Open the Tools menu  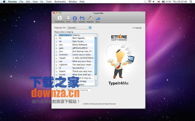click(x=49, y=2)
